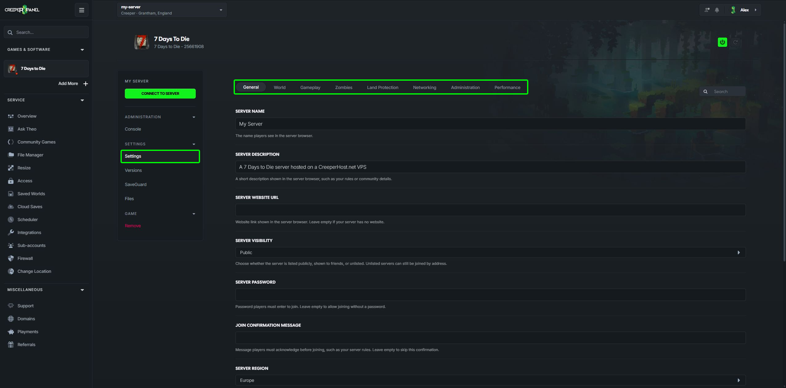The image size is (786, 388).
Task: Open Versions in My Server panel
Action: [x=133, y=170]
